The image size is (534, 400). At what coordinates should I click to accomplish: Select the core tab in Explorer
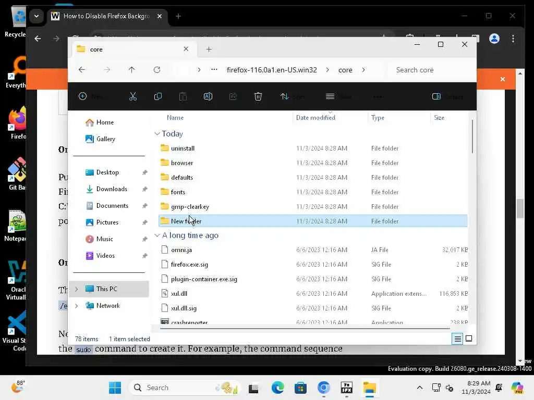[133, 49]
